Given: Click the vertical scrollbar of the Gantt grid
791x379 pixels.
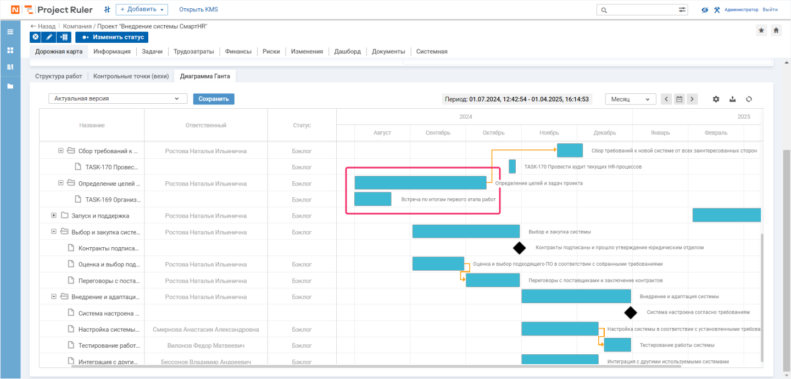Looking at the screenshot, I should click(761, 297).
